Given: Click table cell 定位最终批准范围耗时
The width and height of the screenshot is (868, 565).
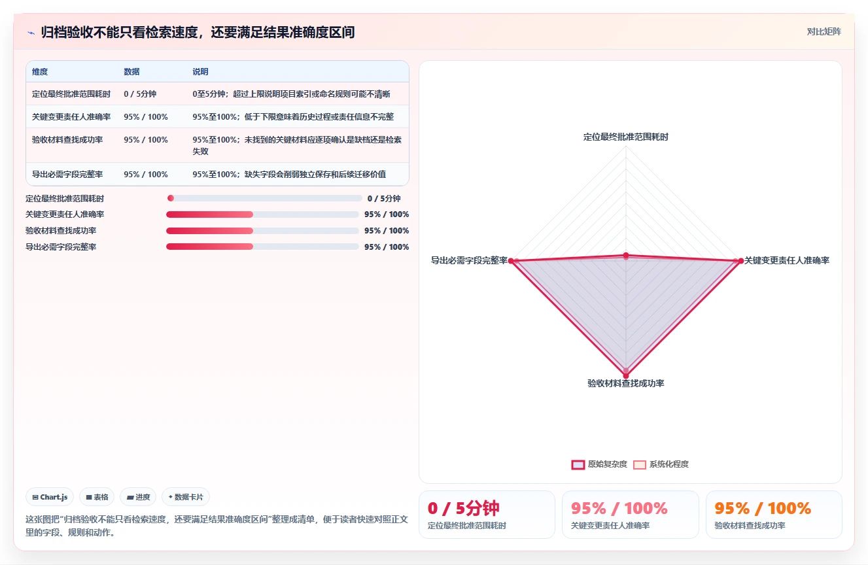Looking at the screenshot, I should click(71, 94).
